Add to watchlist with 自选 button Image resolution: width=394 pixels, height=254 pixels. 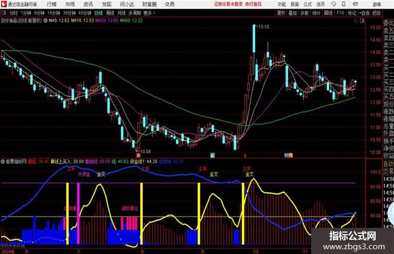click(364, 13)
